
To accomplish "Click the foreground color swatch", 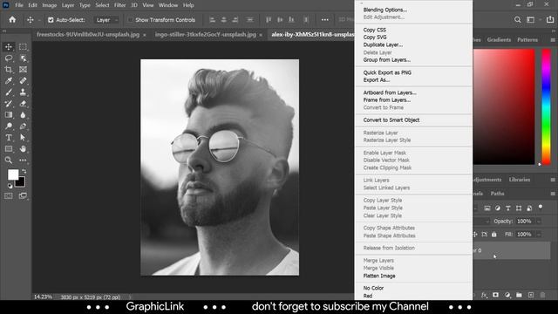I will pyautogui.click(x=13, y=174).
